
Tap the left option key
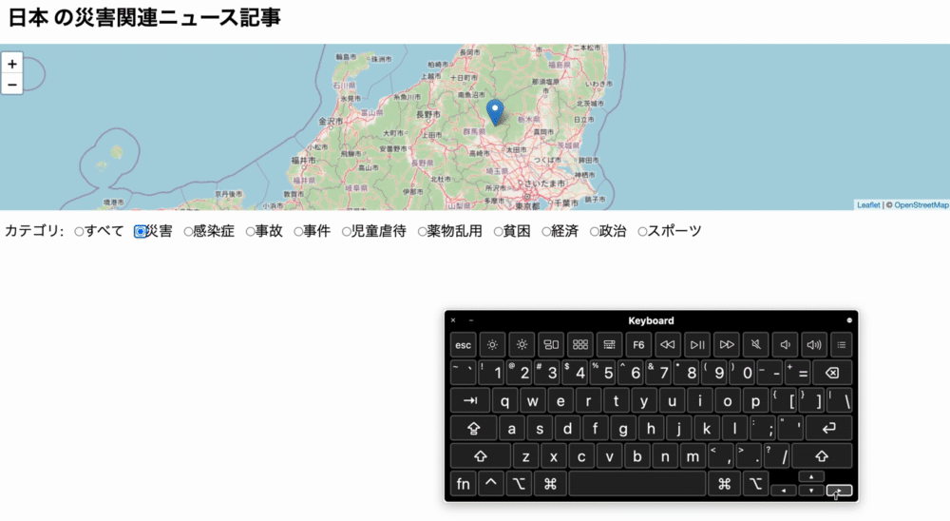point(520,483)
